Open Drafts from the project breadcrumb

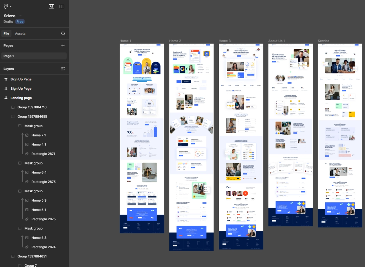[x=8, y=21]
